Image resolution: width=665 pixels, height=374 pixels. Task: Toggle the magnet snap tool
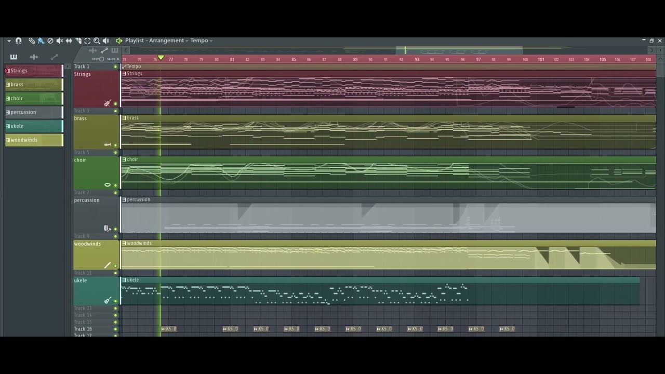point(18,41)
